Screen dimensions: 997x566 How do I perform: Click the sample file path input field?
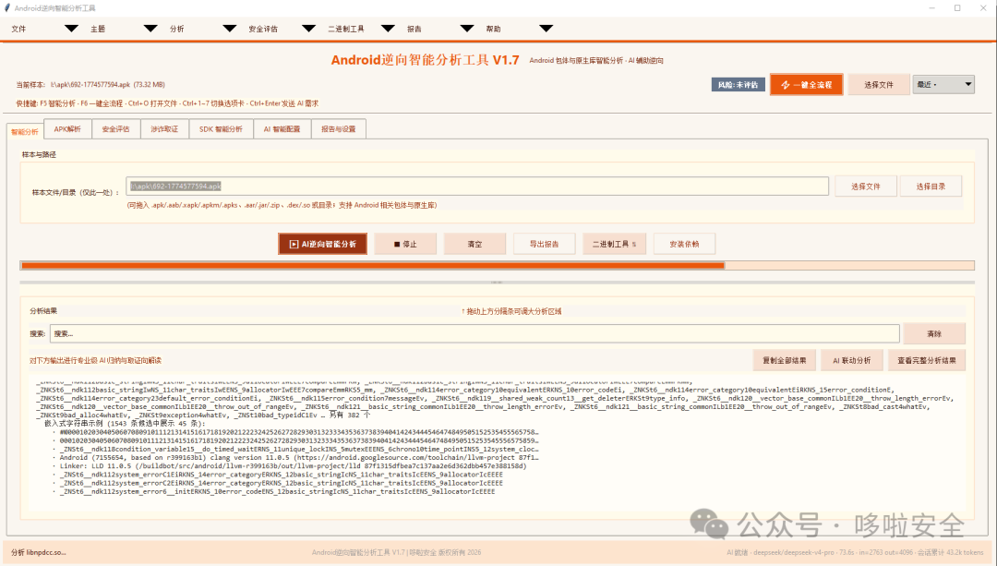pyautogui.click(x=477, y=187)
